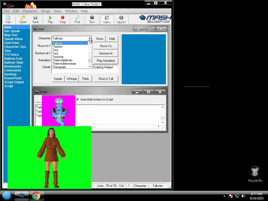Select Theinvisibleman from the list
Viewport: 268px width, 201px height.
pyautogui.click(x=70, y=60)
